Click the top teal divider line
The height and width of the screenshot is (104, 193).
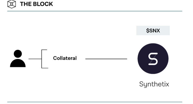click(95, 11)
